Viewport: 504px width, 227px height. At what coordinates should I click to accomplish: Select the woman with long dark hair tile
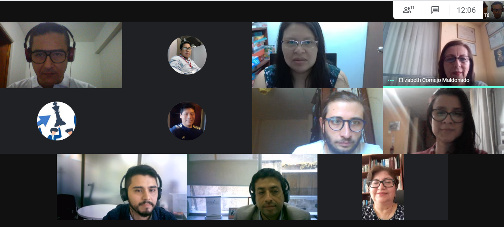(443, 121)
